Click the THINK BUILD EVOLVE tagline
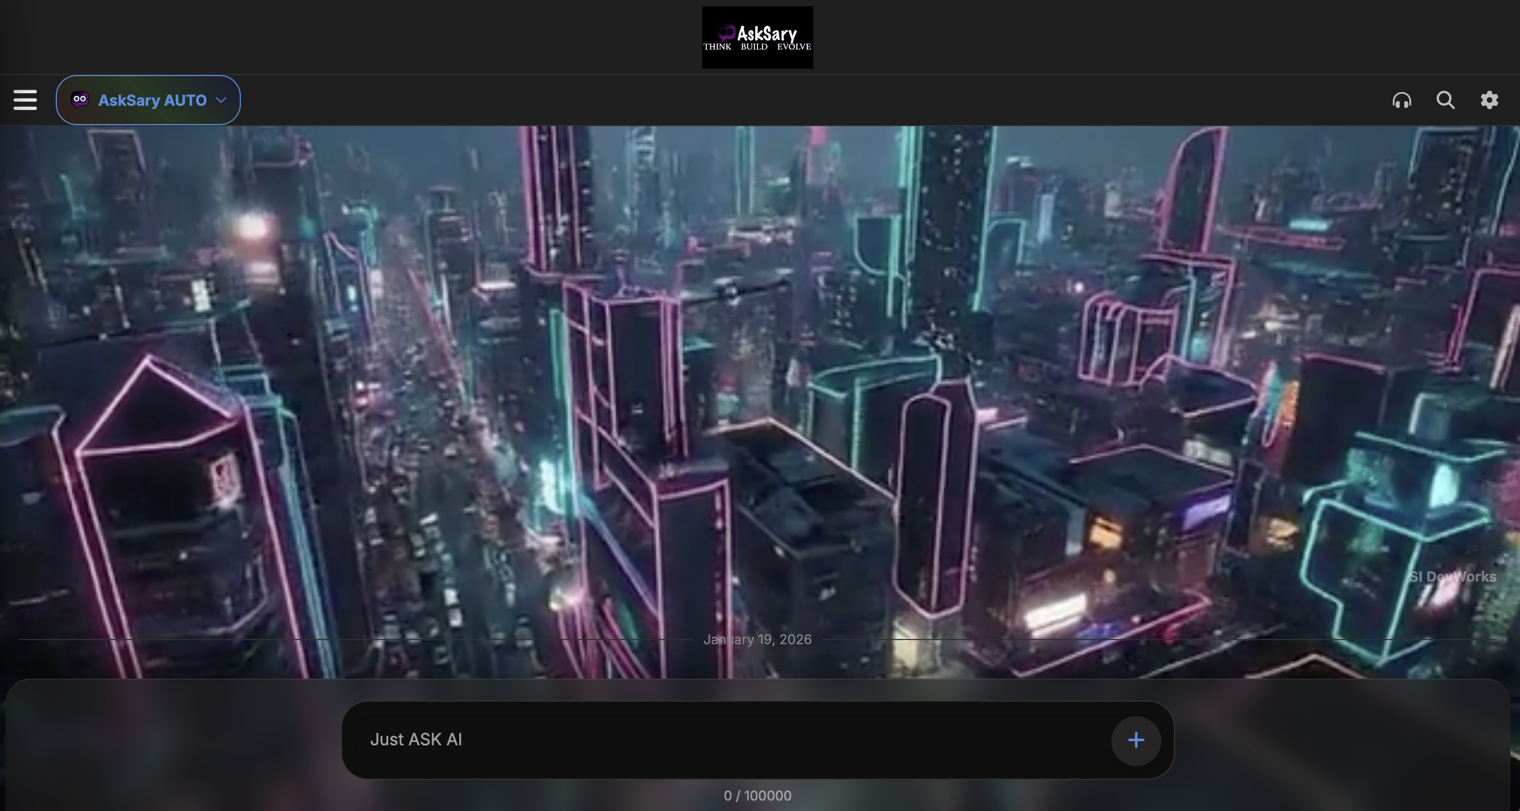This screenshot has height=811, width=1520. [x=757, y=46]
